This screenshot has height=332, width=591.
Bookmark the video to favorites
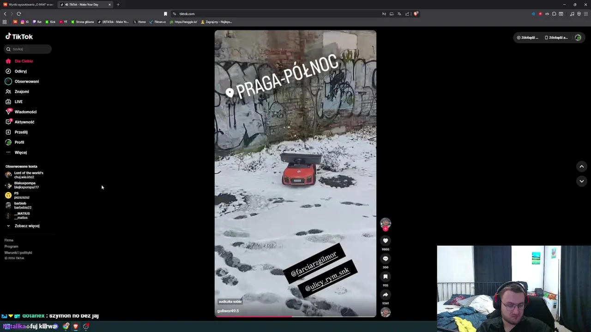point(386,277)
